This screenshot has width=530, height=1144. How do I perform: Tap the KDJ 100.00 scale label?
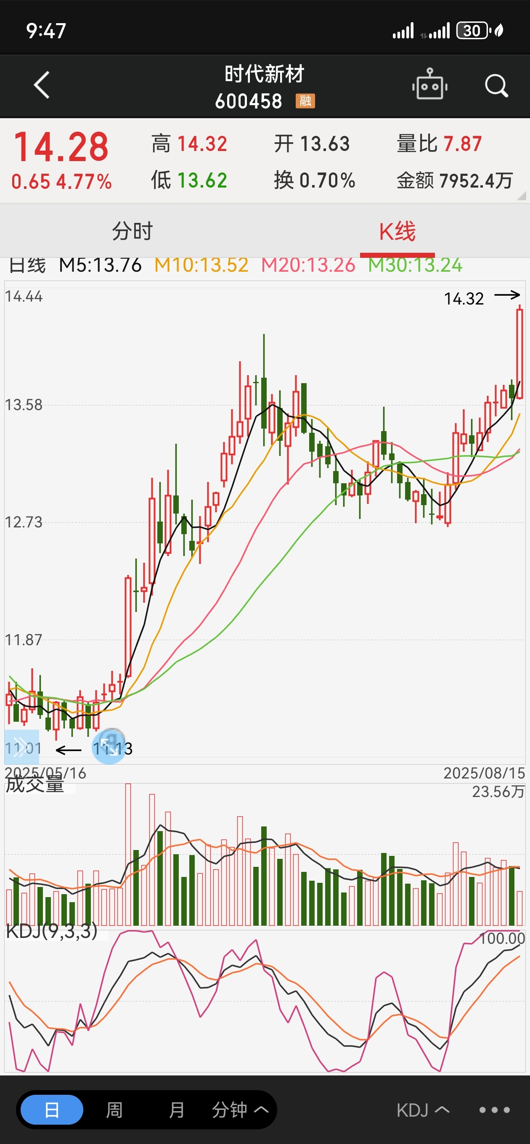pyautogui.click(x=503, y=938)
